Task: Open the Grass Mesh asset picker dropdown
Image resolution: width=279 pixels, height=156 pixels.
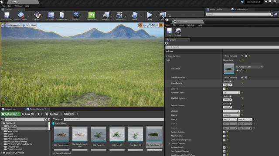Action: click(x=249, y=67)
